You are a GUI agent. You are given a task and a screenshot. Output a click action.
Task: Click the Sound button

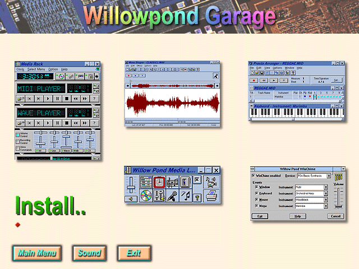tap(89, 253)
